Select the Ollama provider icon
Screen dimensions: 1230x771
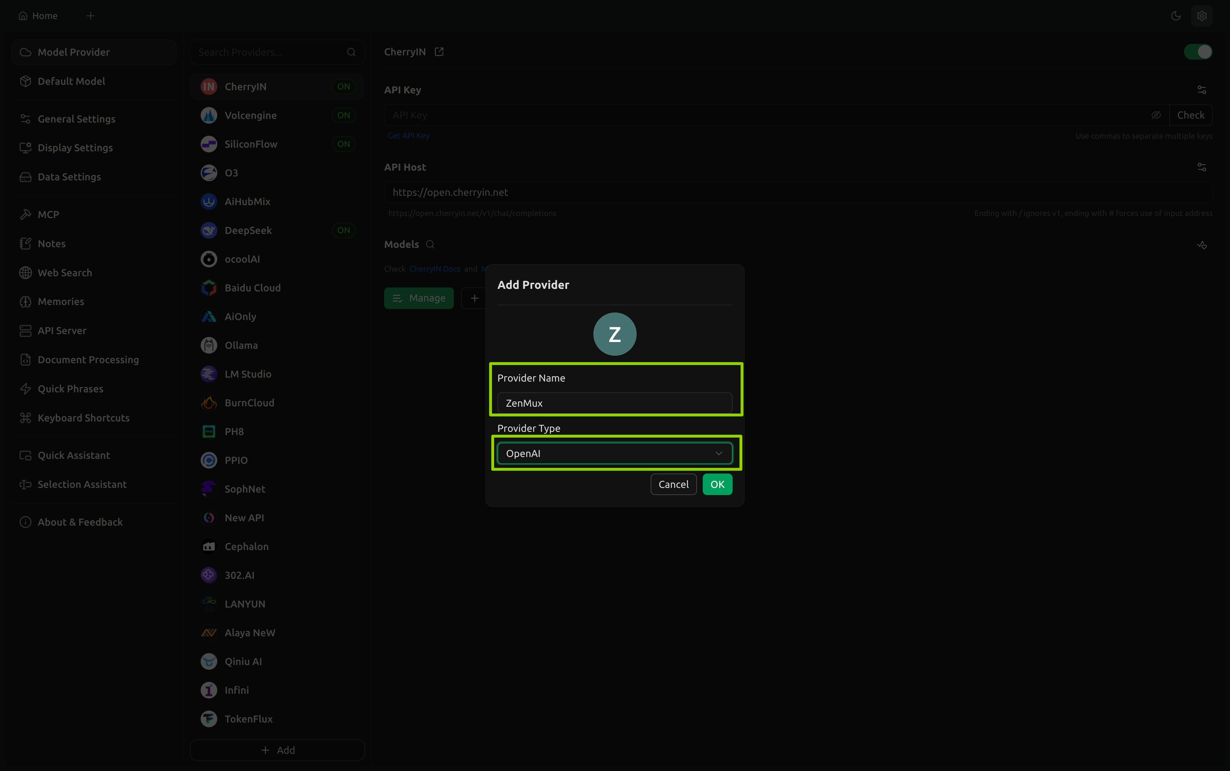click(x=209, y=345)
